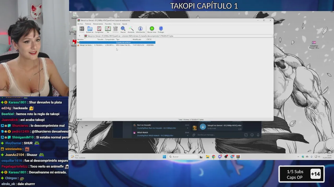Click the Ver book icon in toolbar
The width and height of the screenshot is (334, 187).
pos(108,29)
